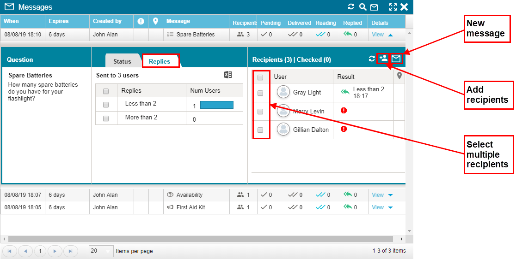Click the Add recipients icon

[383, 59]
